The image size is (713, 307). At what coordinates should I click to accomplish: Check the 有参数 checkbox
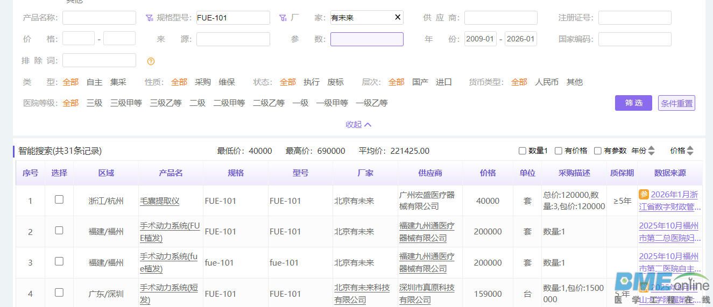[x=597, y=151]
